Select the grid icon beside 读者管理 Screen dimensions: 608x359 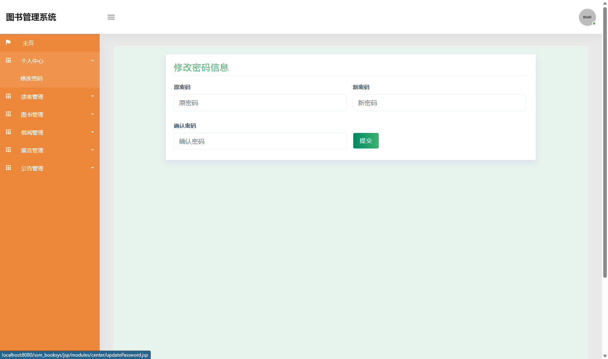tap(8, 96)
